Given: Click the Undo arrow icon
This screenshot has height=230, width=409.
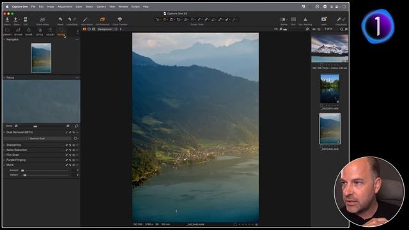Looking at the screenshot, I should tap(70, 20).
